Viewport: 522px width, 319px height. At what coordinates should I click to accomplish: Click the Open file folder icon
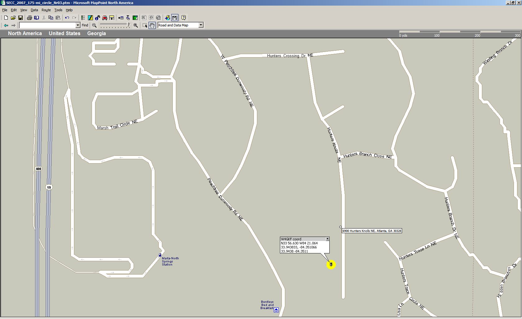[13, 18]
